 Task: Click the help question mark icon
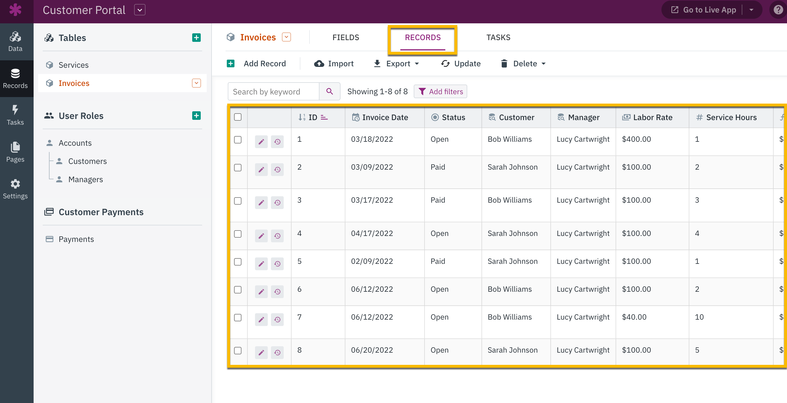(x=778, y=10)
